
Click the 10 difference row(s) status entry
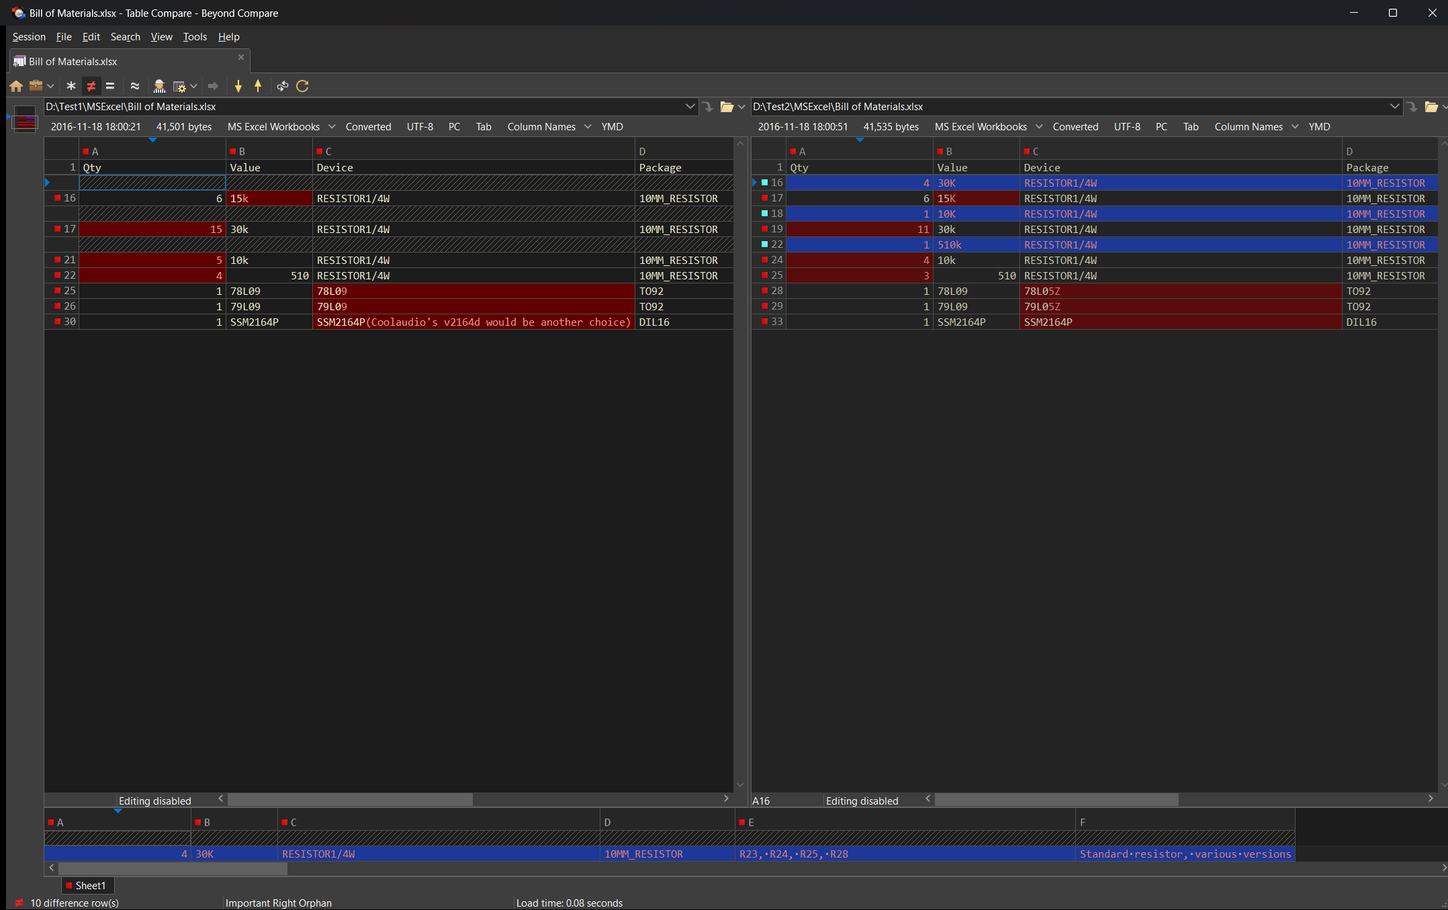[74, 903]
